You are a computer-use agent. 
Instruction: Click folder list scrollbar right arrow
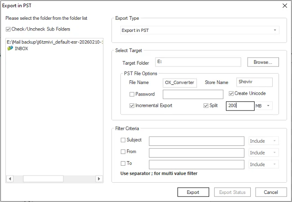click(x=99, y=179)
